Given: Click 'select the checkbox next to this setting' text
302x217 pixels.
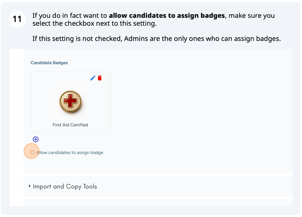Looking at the screenshot, I should (x=94, y=23).
